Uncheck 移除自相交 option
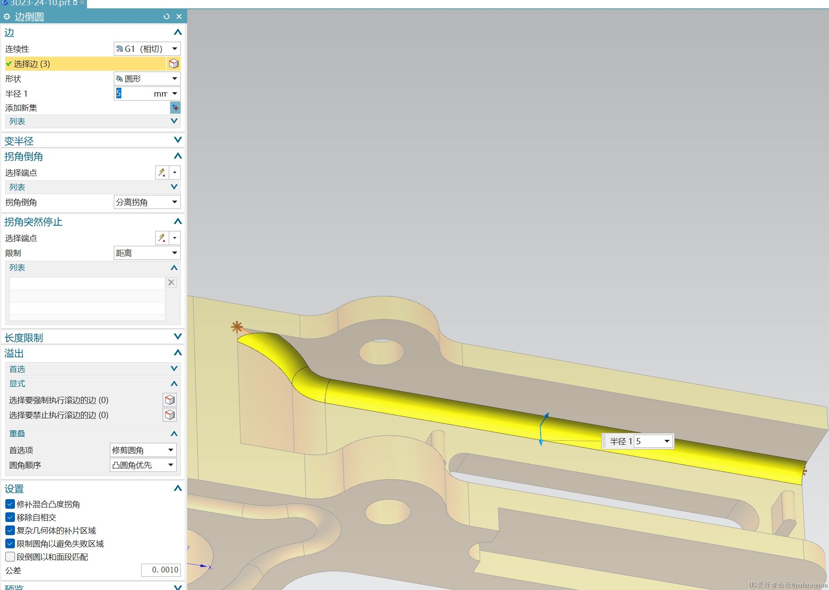 coord(10,517)
